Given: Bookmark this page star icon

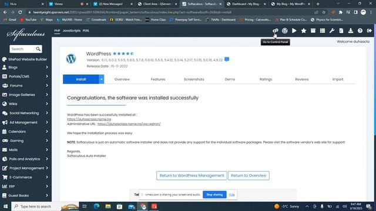Looking at the screenshot, I should click(324, 12).
